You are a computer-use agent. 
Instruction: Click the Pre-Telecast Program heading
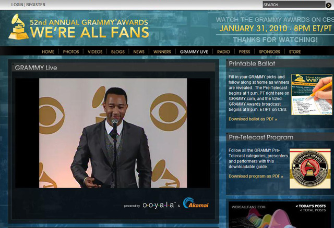[261, 137]
